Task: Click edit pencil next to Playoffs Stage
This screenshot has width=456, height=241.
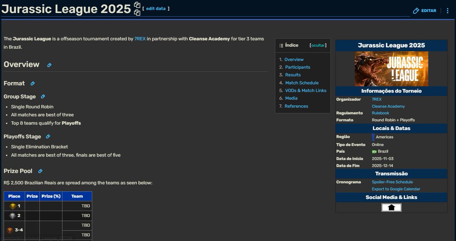Action: pyautogui.click(x=48, y=136)
